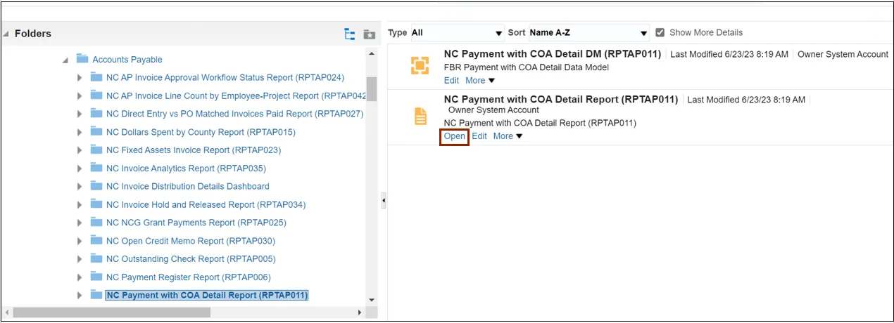
Task: Open the Sort Name A-Z dropdown
Action: pyautogui.click(x=588, y=33)
